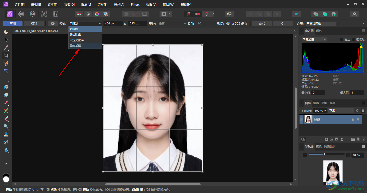Image resolution: width=367 pixels, height=193 pixels.
Task: Open the 单位 units dropdown
Action: tap(173, 23)
